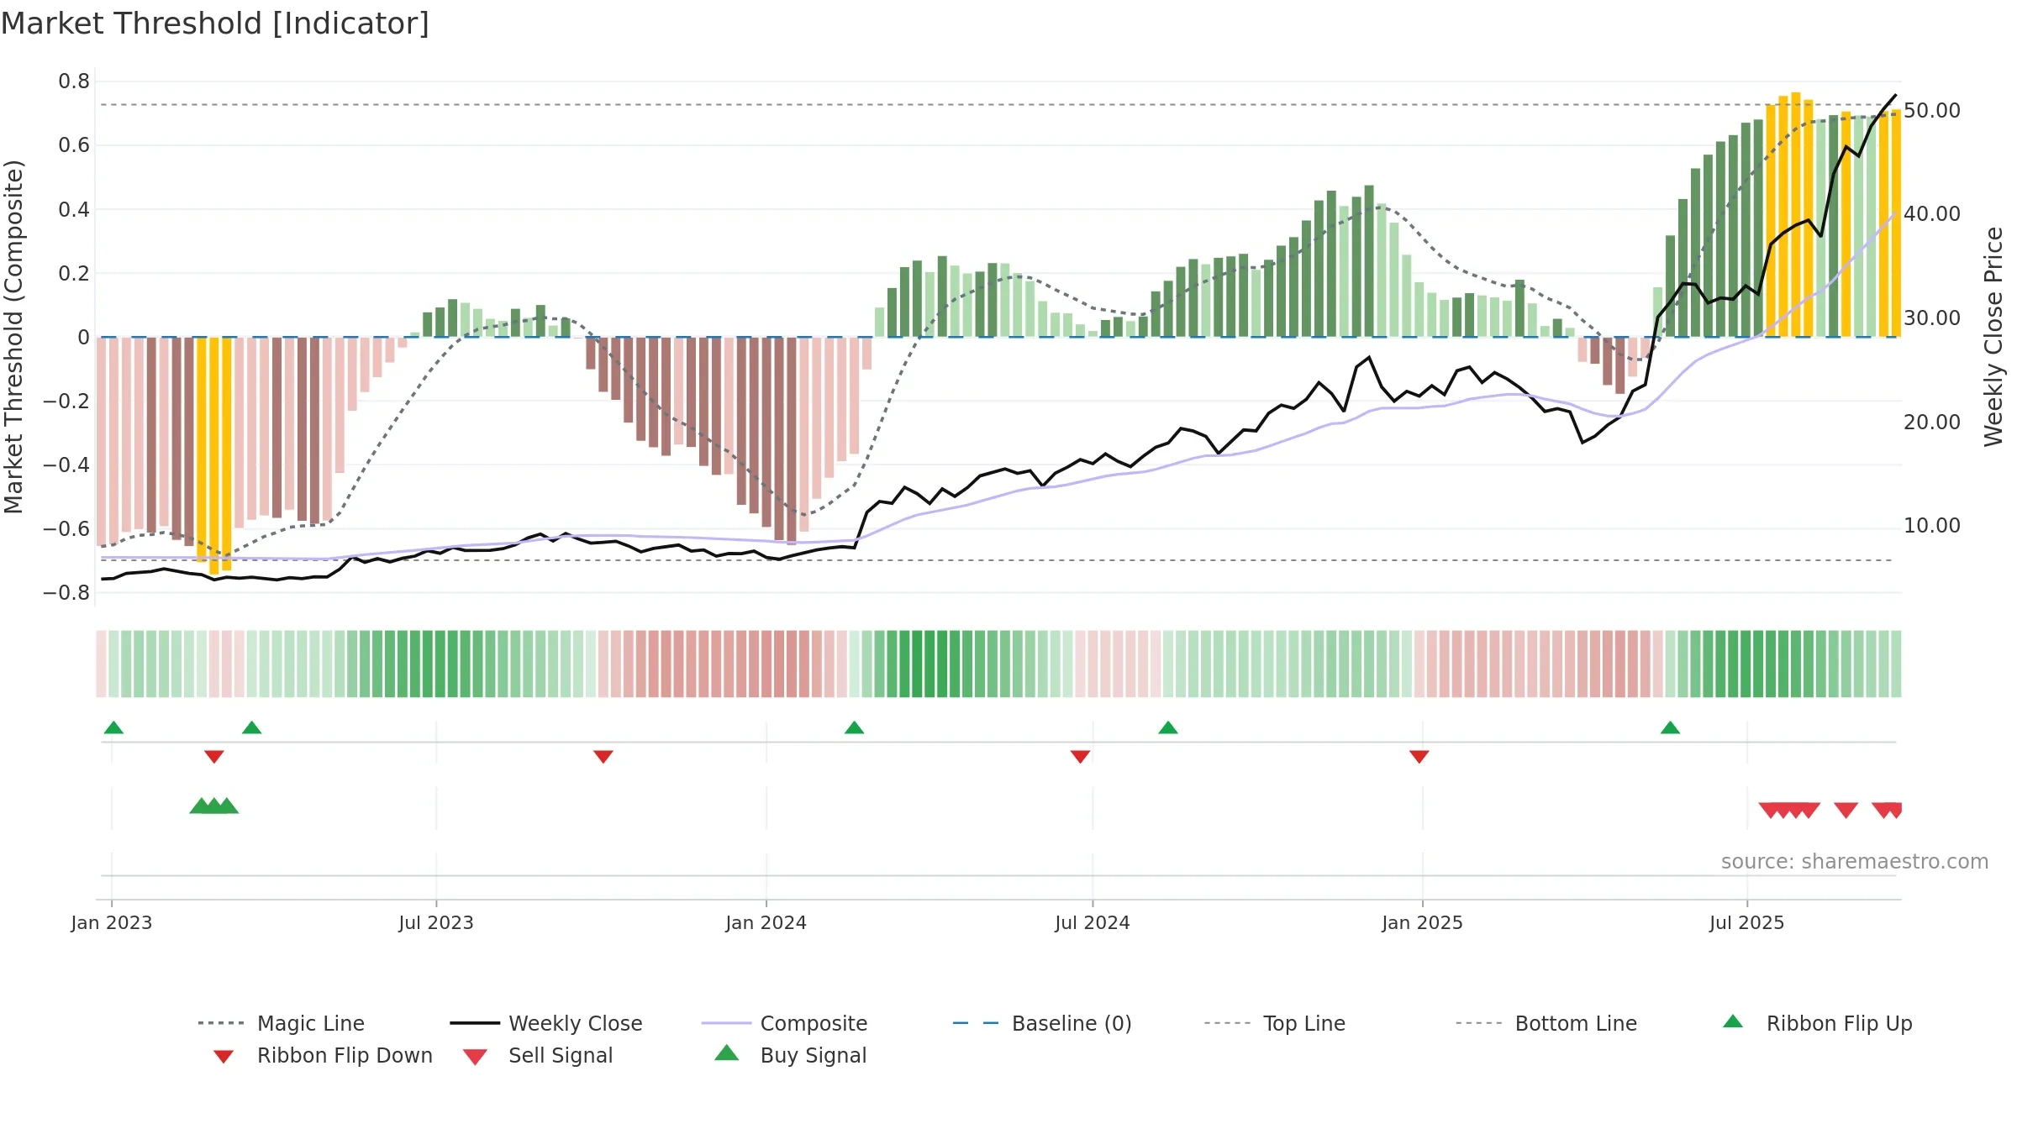Screen dimensions: 2017x1134
Task: Click the 50.00 right axis price label
Action: click(x=1932, y=111)
